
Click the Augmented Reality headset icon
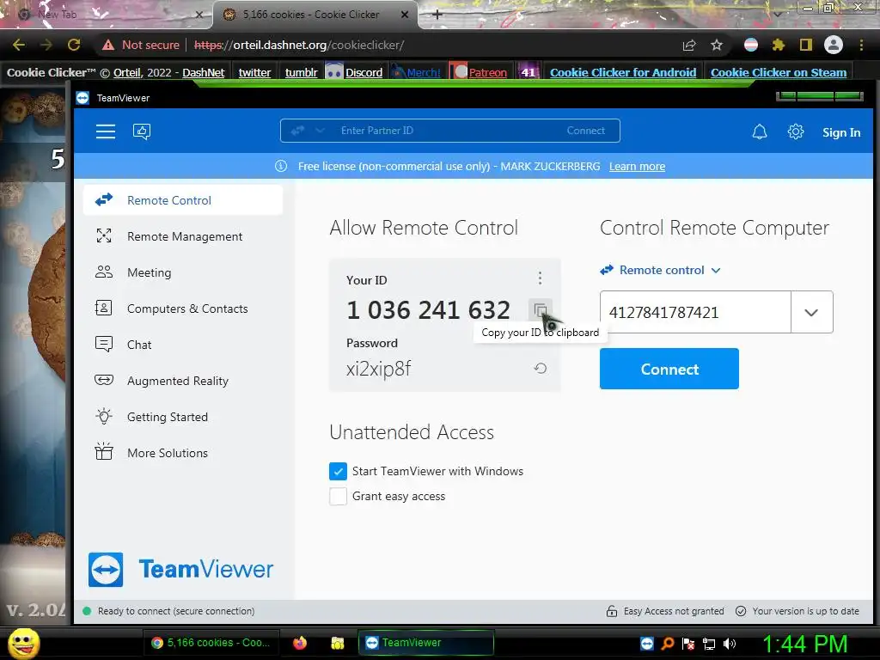pyautogui.click(x=104, y=381)
